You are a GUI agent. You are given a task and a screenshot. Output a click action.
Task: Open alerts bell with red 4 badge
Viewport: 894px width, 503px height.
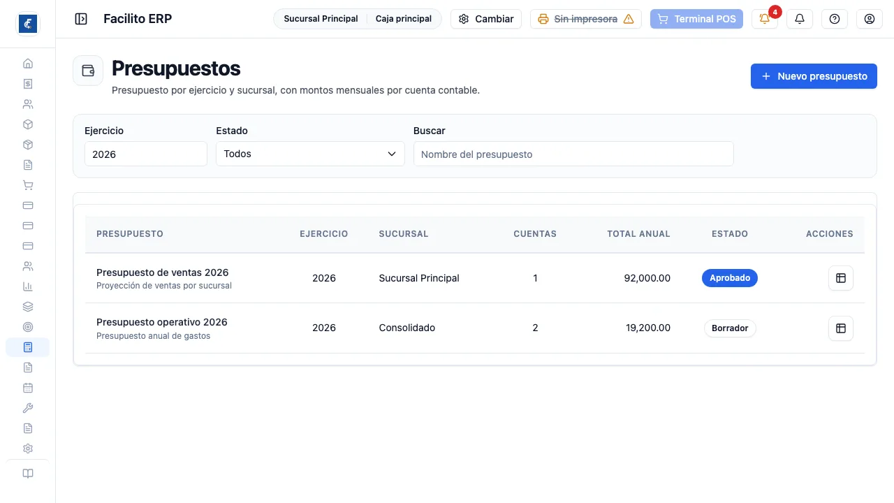click(x=765, y=19)
